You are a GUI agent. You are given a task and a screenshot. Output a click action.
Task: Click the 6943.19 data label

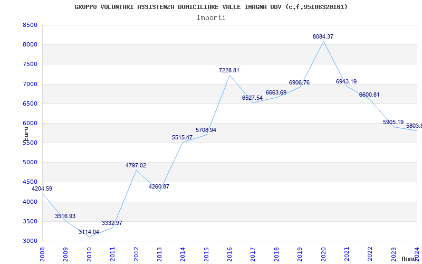pyautogui.click(x=346, y=81)
